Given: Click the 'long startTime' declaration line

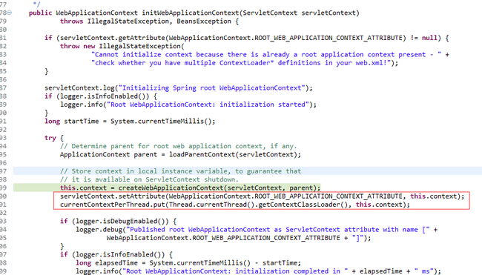Looking at the screenshot, I should pyautogui.click(x=130, y=121).
